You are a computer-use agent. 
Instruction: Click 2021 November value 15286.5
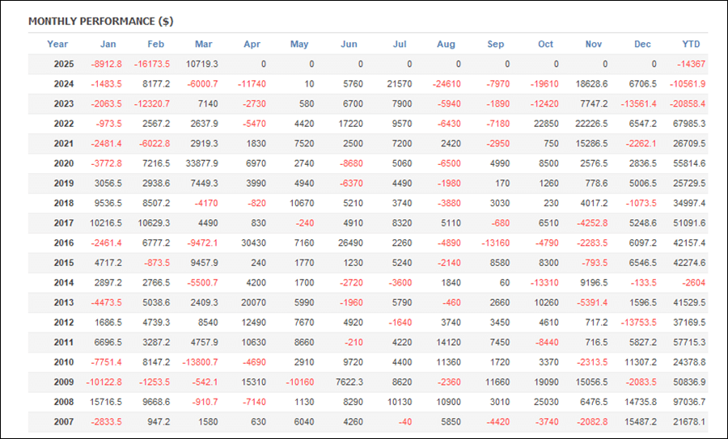point(591,144)
